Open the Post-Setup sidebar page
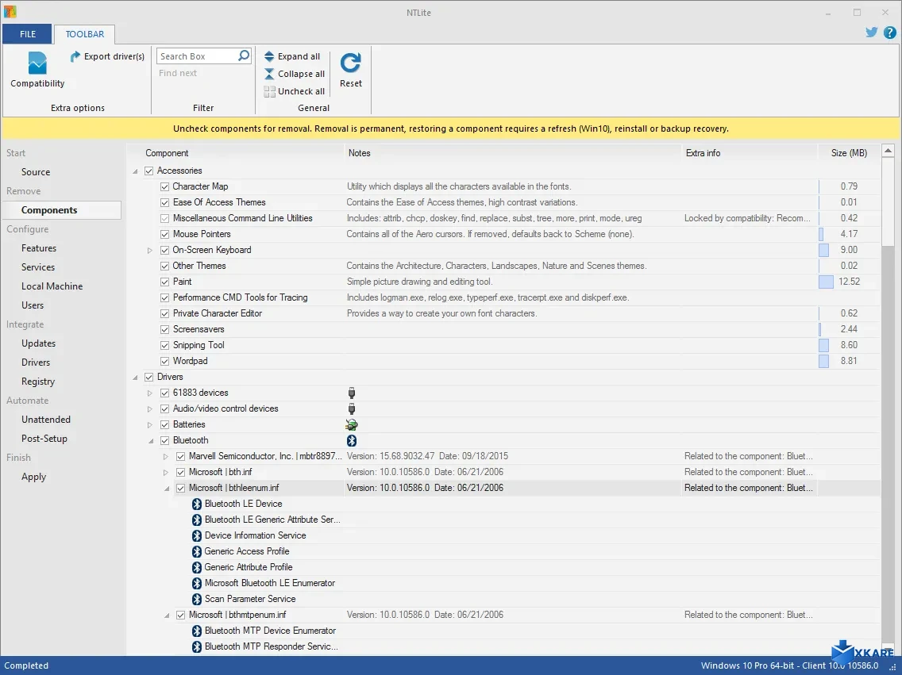This screenshot has height=675, width=902. point(44,439)
